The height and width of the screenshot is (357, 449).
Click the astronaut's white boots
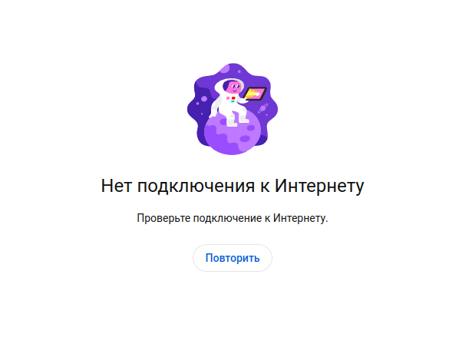coord(236,121)
